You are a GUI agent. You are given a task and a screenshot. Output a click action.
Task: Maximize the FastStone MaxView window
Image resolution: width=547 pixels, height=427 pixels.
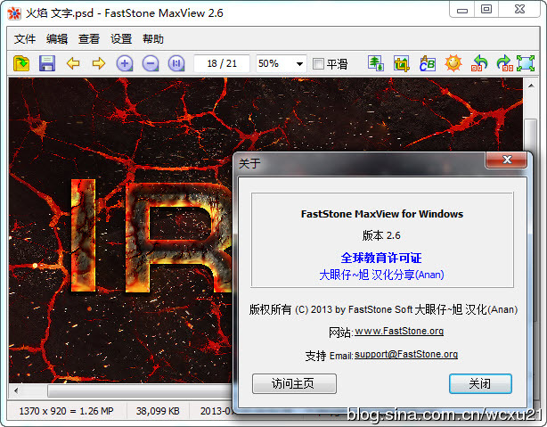[x=486, y=9]
